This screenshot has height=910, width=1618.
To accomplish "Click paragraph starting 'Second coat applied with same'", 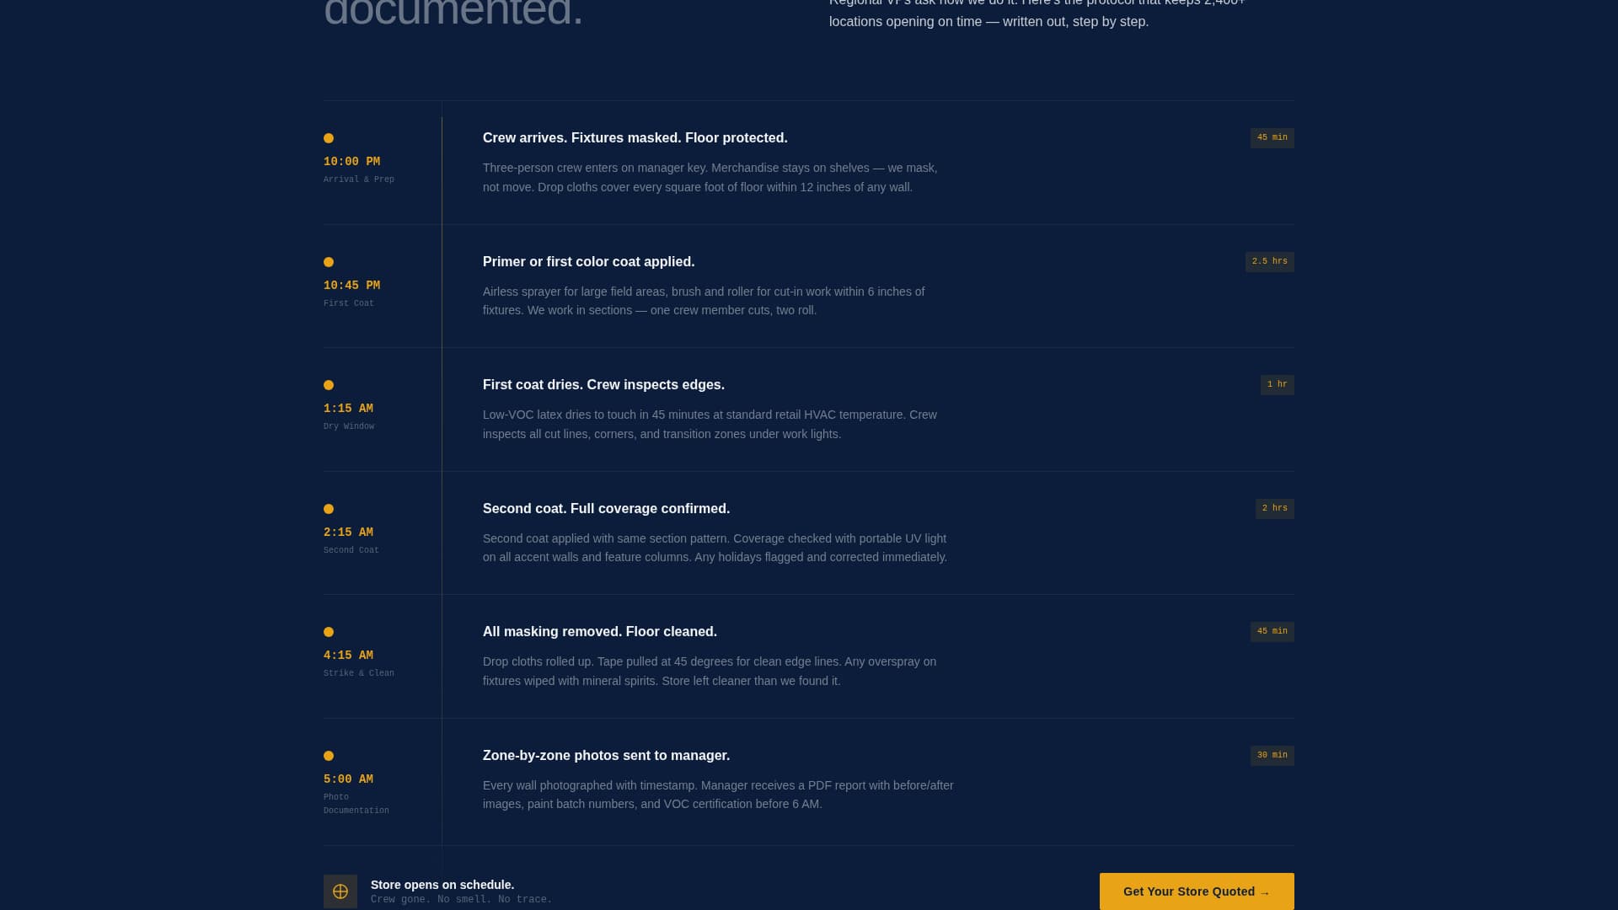I will pos(715,548).
